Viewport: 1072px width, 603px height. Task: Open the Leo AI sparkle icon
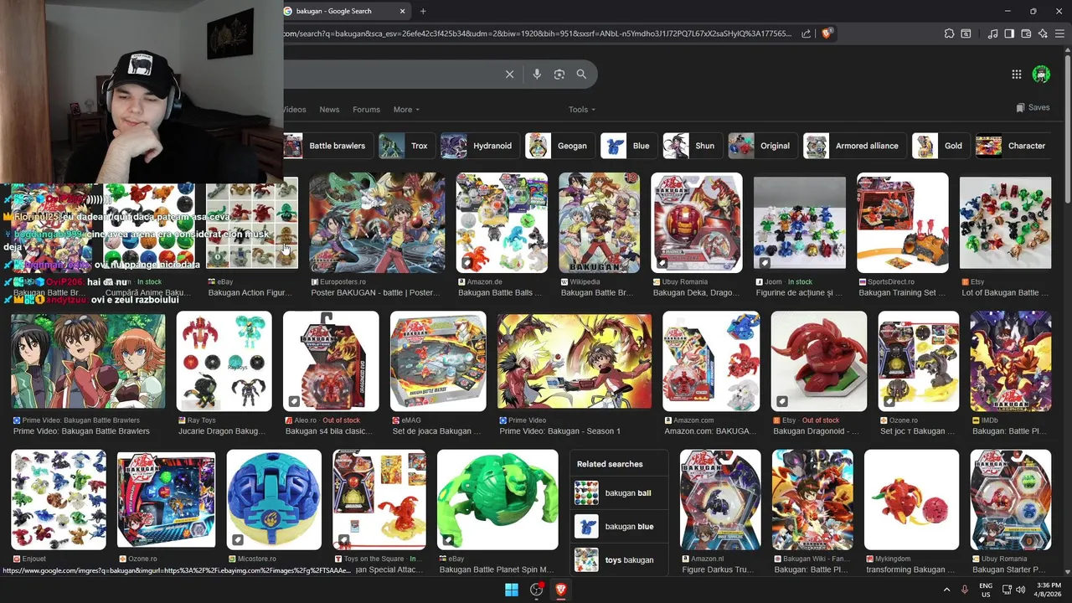point(1043,33)
